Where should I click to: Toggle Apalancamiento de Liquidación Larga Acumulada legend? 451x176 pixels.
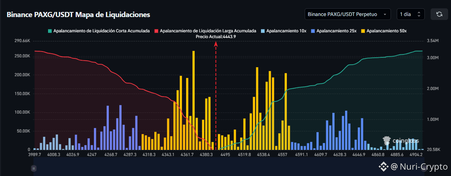tap(205, 31)
